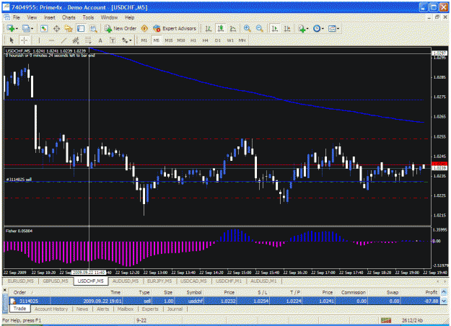The height and width of the screenshot is (326, 451).
Task: Zoom out of the chart
Action: [260, 28]
